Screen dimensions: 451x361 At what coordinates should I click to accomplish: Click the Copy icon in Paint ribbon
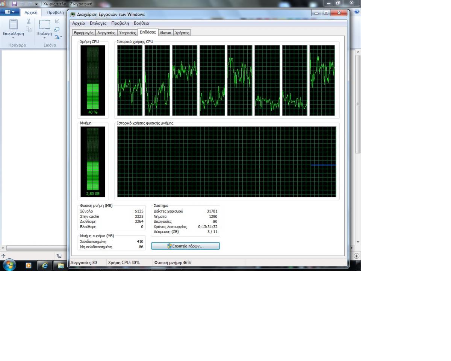point(29,29)
